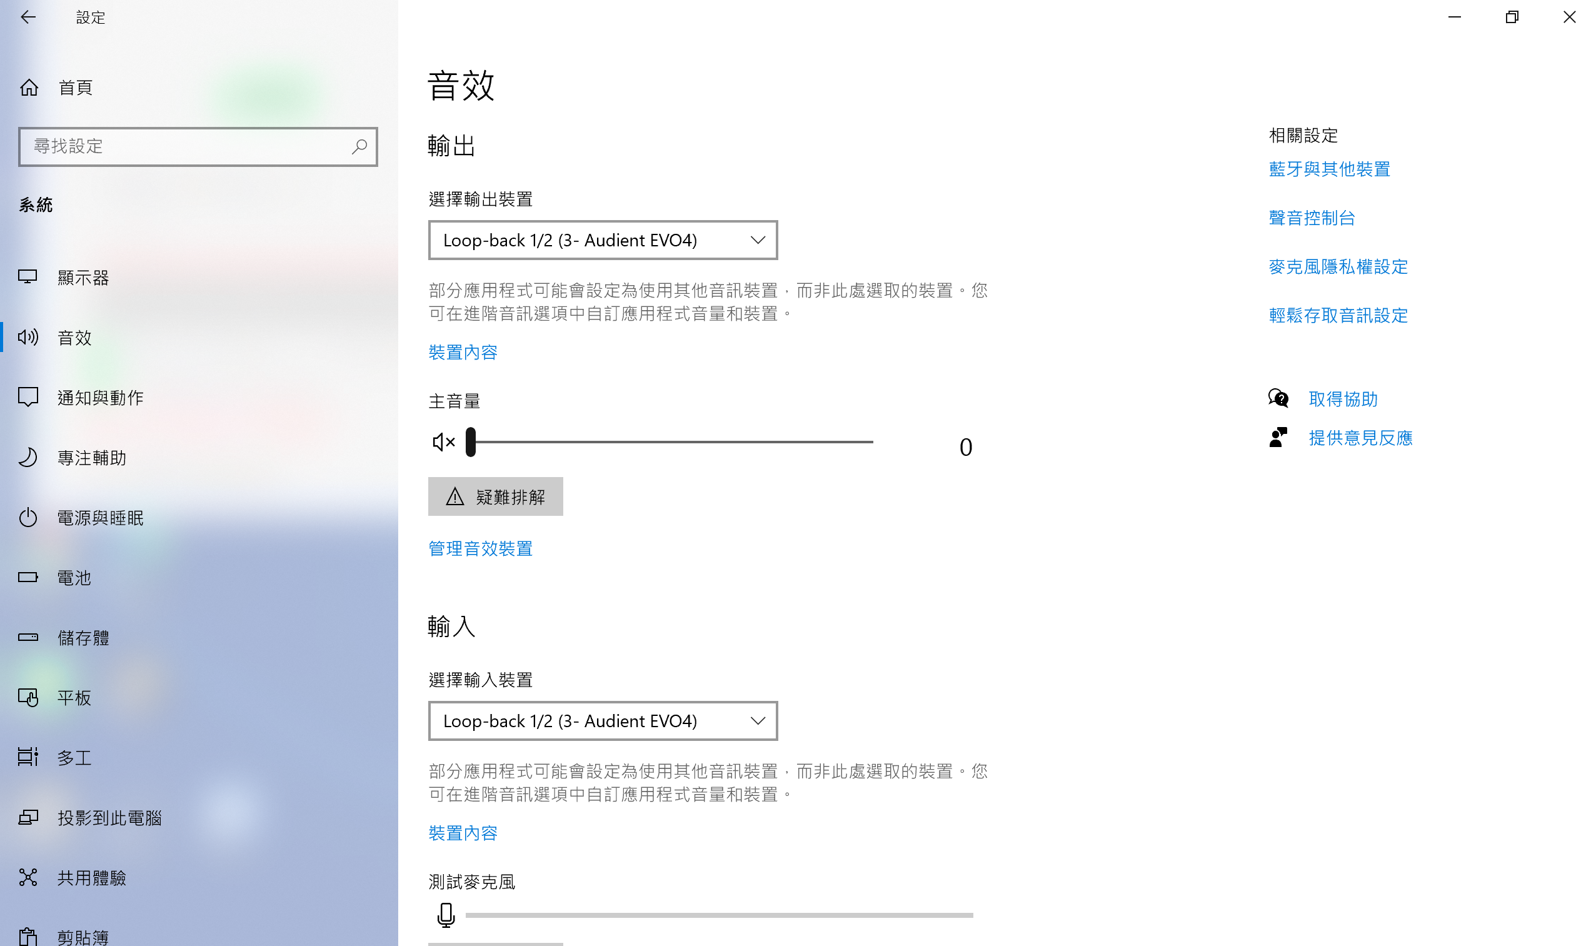The width and height of the screenshot is (1586, 946).
Task: Minimize the 設定 window
Action: point(1454,18)
